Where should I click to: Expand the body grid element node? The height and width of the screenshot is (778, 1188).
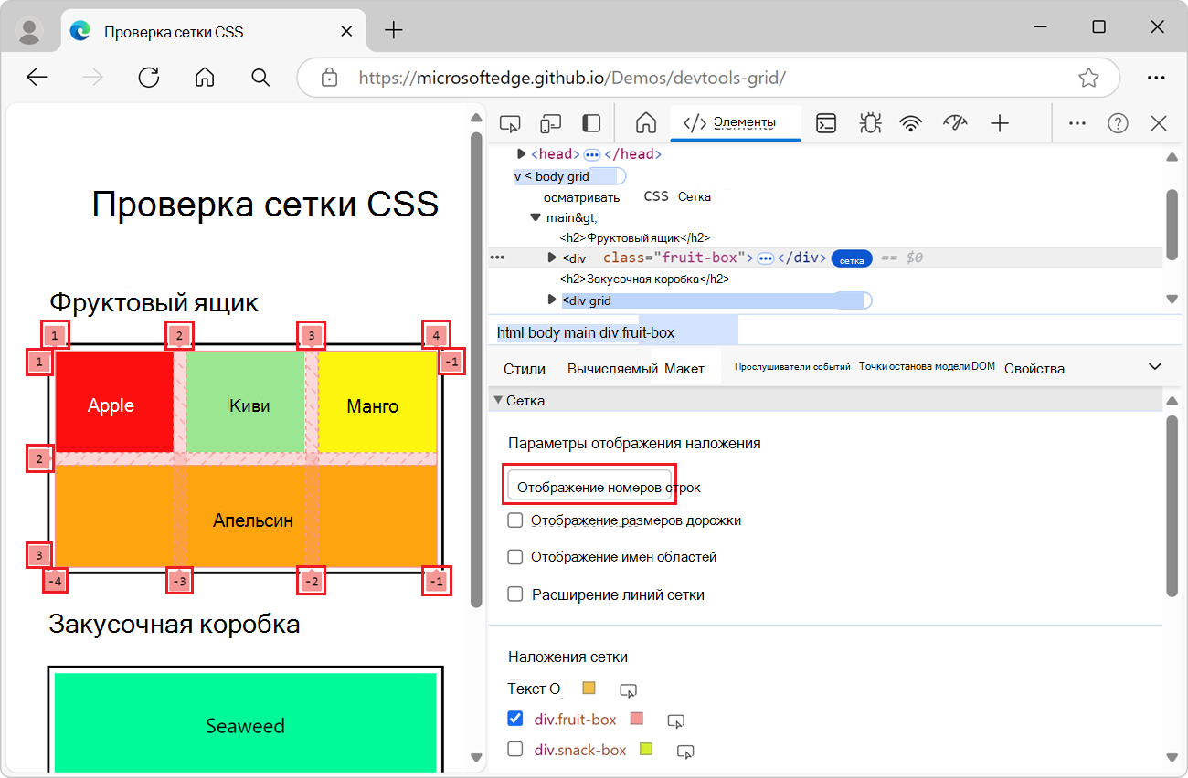coord(519,175)
